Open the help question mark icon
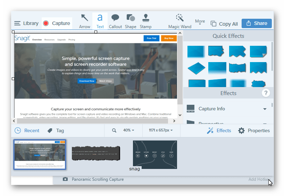The height and width of the screenshot is (196, 285). pos(266,93)
